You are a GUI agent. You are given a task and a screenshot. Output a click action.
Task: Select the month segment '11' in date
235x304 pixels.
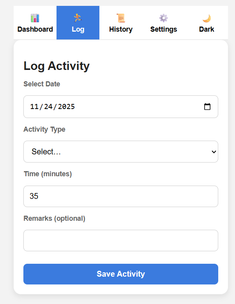34,107
